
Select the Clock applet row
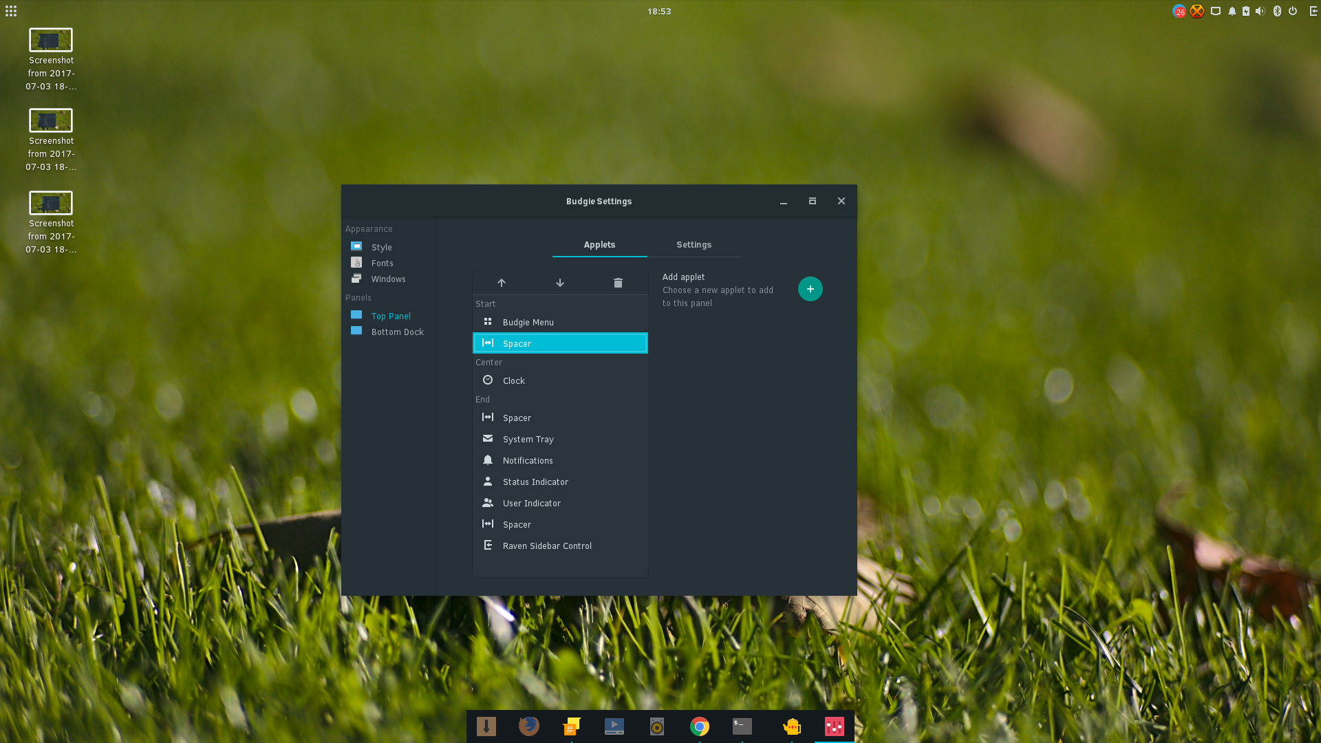pos(560,380)
